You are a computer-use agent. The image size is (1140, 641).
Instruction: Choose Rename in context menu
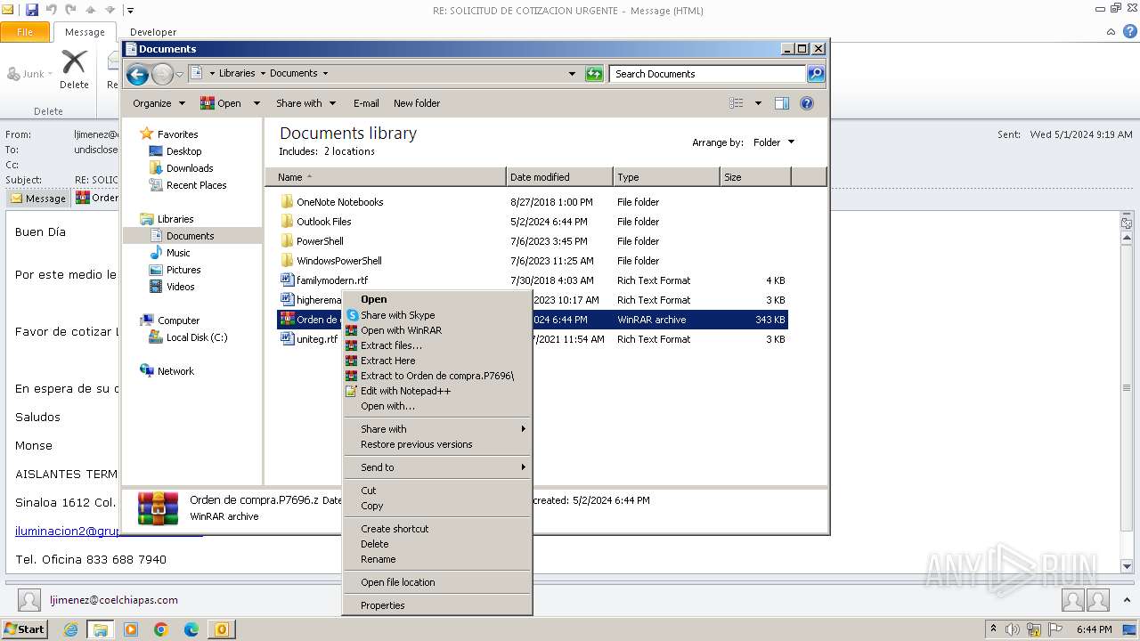437,559
